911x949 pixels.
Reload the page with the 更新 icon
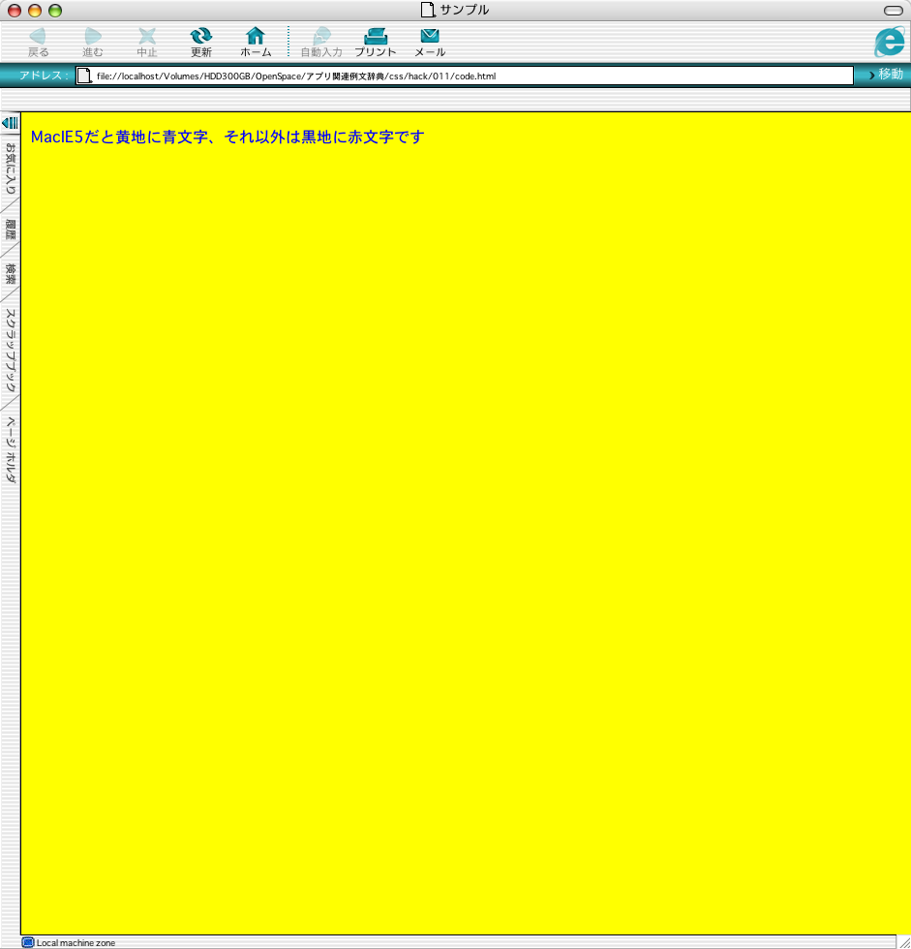(200, 37)
